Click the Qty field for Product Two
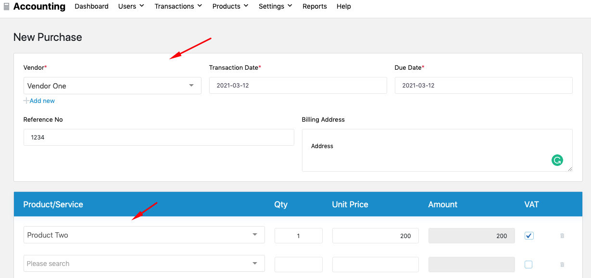591x278 pixels. (298, 235)
